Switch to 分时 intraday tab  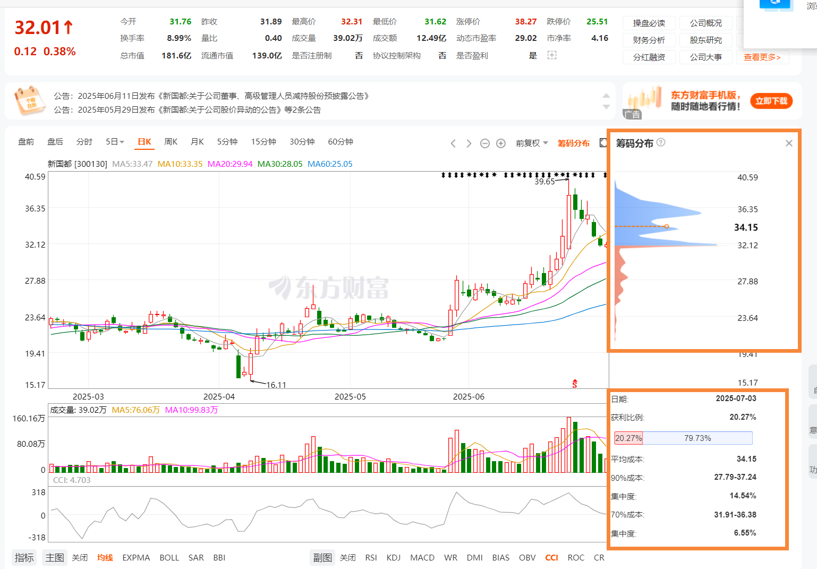84,142
